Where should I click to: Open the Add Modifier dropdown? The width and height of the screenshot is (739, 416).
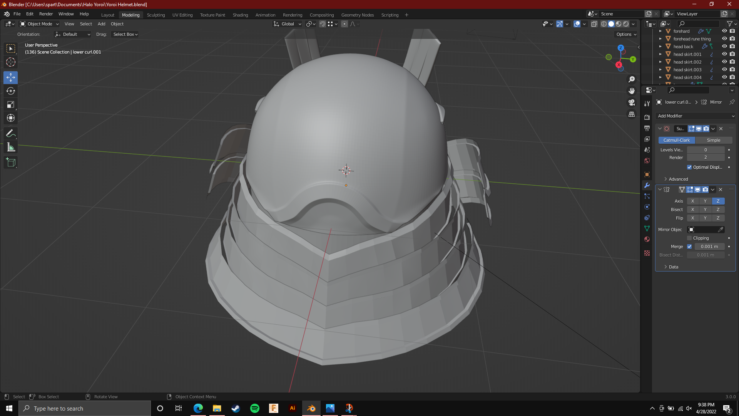click(x=696, y=116)
